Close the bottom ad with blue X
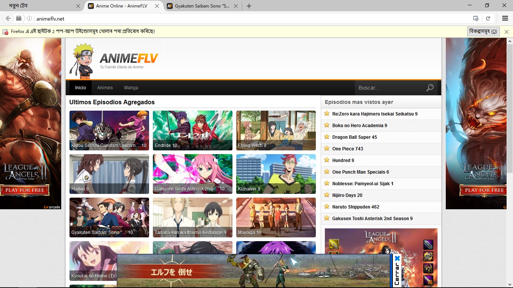 coord(397,258)
